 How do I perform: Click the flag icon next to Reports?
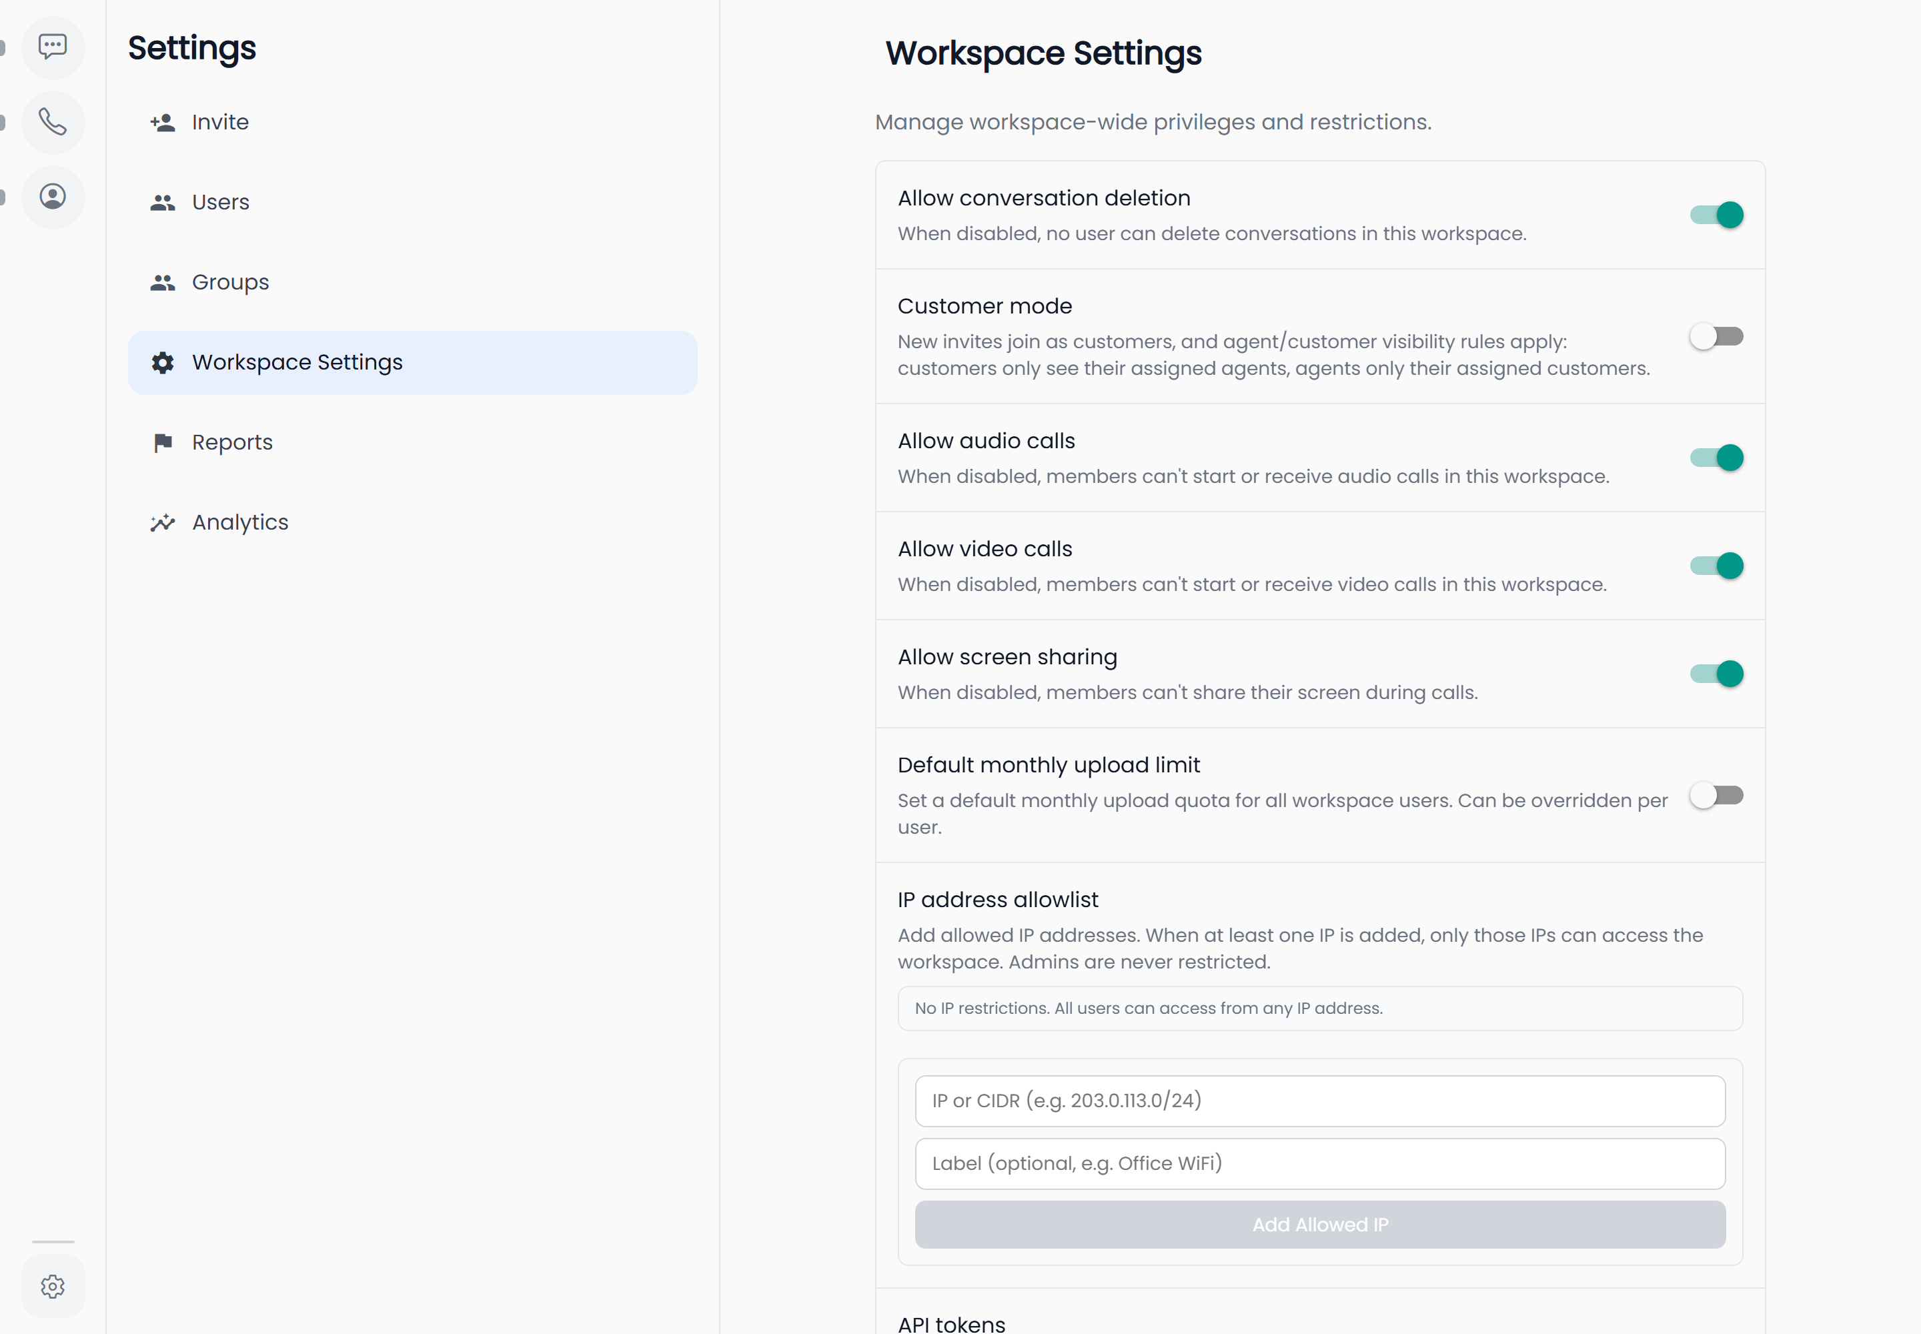click(x=163, y=443)
